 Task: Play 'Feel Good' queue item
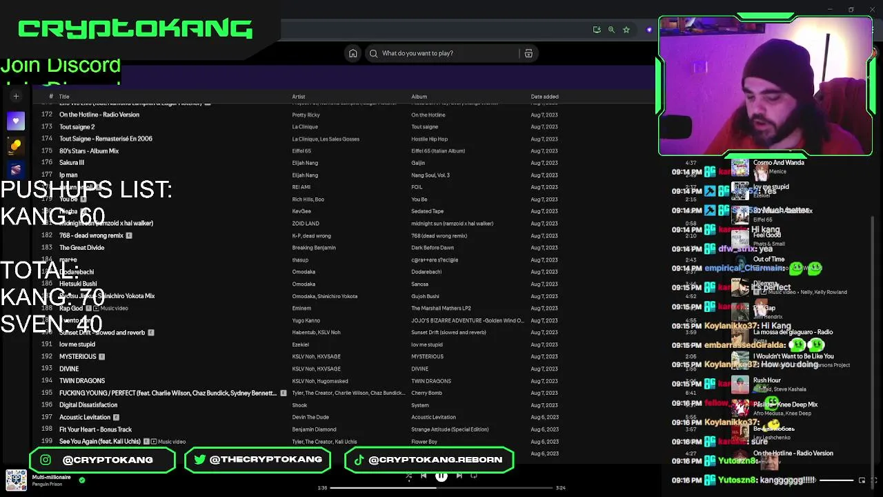[x=767, y=235]
